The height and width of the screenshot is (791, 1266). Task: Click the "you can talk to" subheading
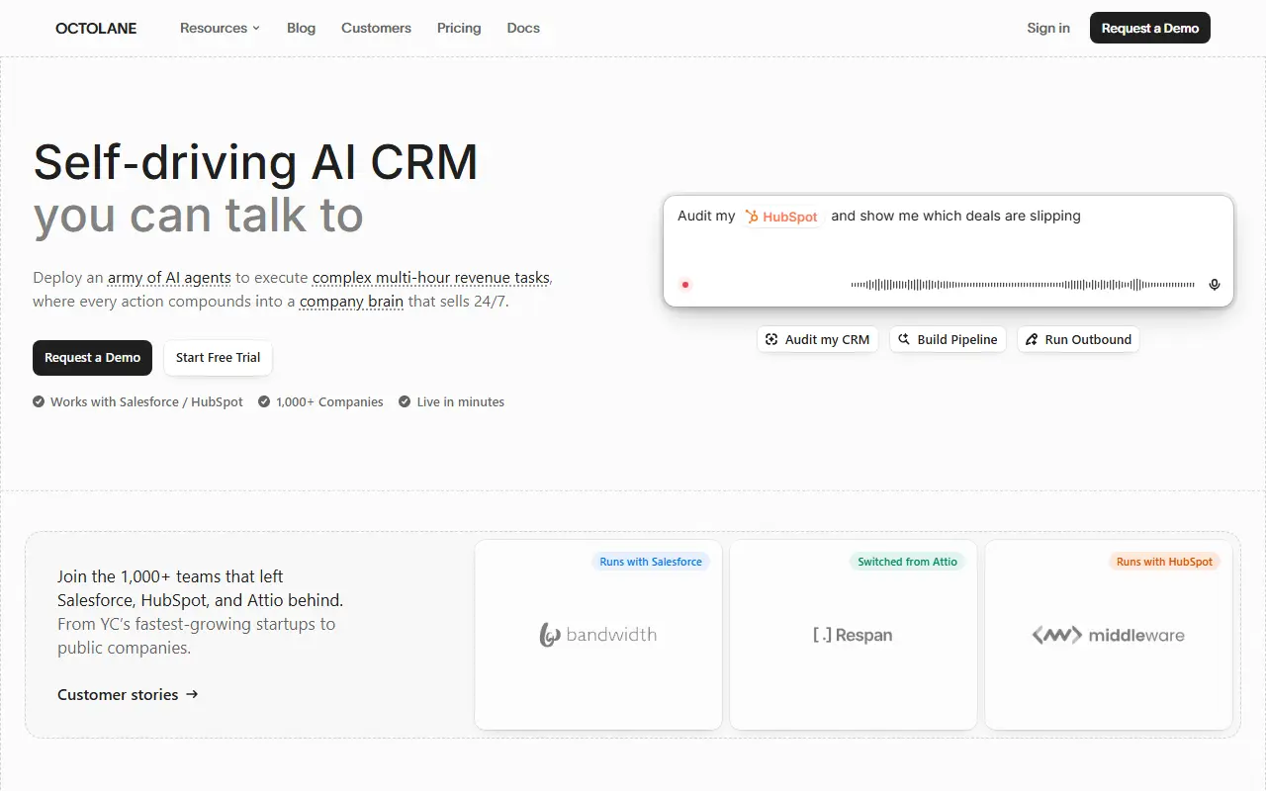tap(199, 217)
